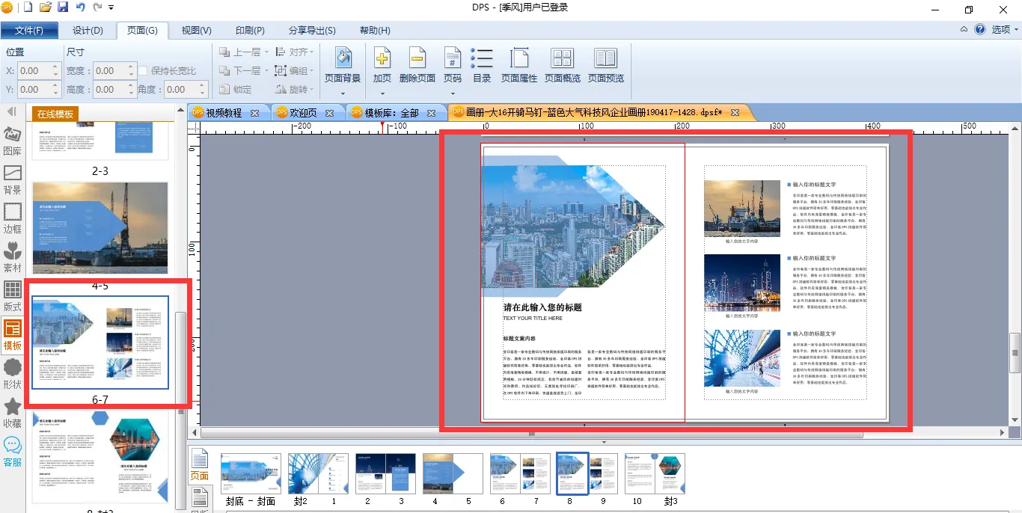
Task: Increase the X position spinner value
Action: tap(56, 67)
